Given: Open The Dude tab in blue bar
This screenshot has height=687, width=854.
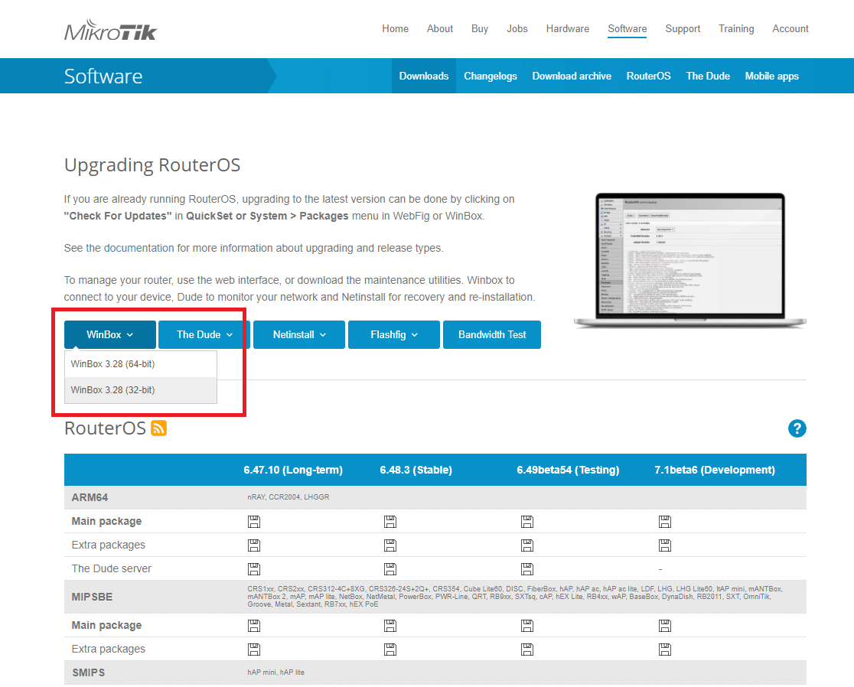Looking at the screenshot, I should [708, 77].
